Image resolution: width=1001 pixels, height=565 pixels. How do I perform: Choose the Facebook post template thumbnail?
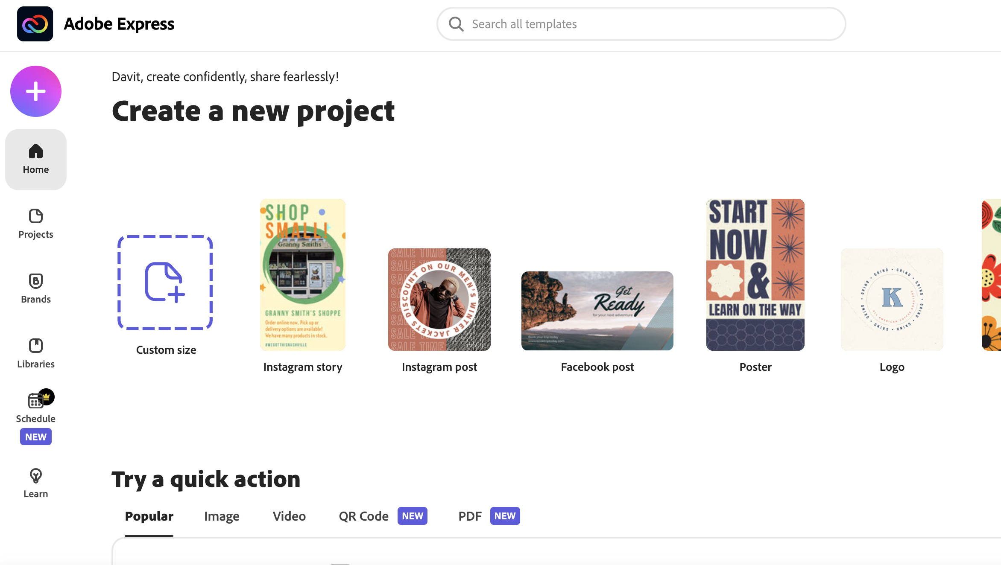coord(597,311)
